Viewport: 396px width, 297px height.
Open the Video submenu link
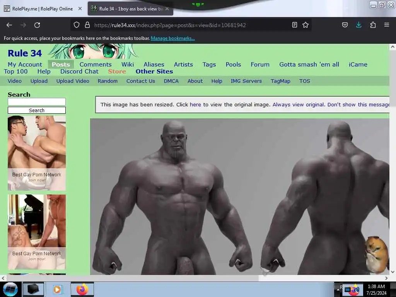click(15, 81)
